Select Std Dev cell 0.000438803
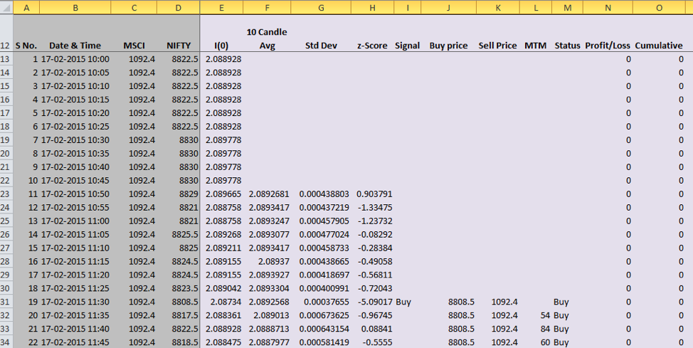Screen dimensions: 693x348 pos(321,194)
